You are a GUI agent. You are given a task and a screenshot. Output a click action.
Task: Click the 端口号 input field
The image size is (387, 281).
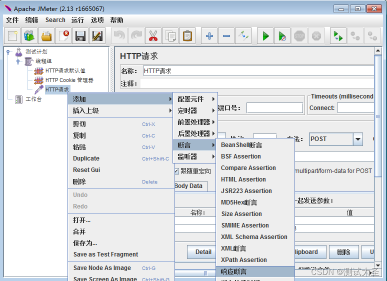[274, 108]
